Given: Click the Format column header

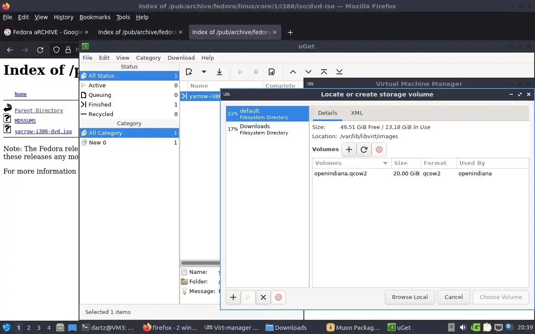Looking at the screenshot, I should (438, 163).
